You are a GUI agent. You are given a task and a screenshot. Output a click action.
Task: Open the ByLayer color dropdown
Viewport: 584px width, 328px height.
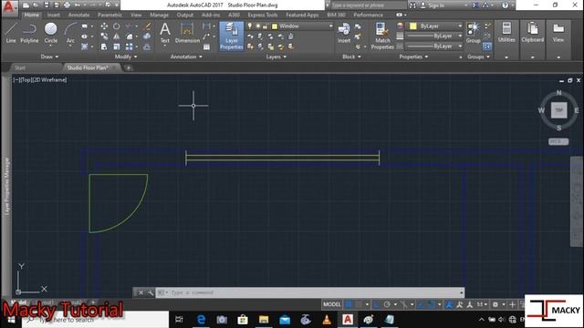[460, 26]
